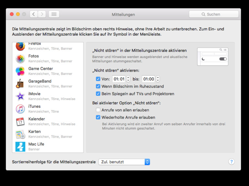
Task: Select the Fotos row label
Action: point(34,56)
